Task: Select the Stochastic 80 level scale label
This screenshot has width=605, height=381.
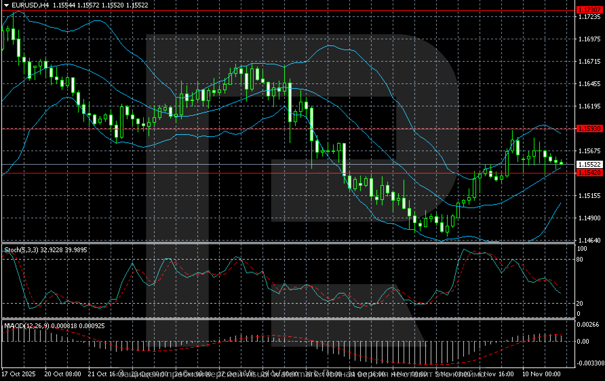Action: coord(580,260)
